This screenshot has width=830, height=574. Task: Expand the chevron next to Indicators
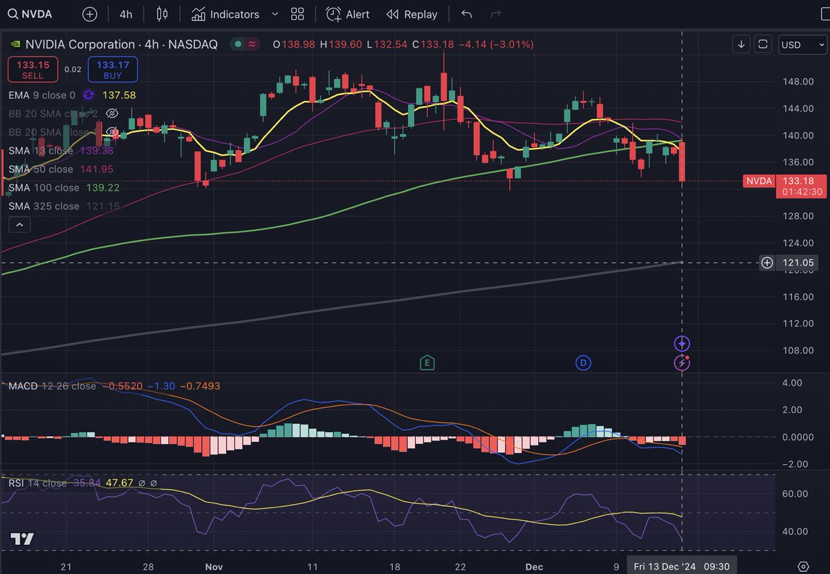(275, 14)
